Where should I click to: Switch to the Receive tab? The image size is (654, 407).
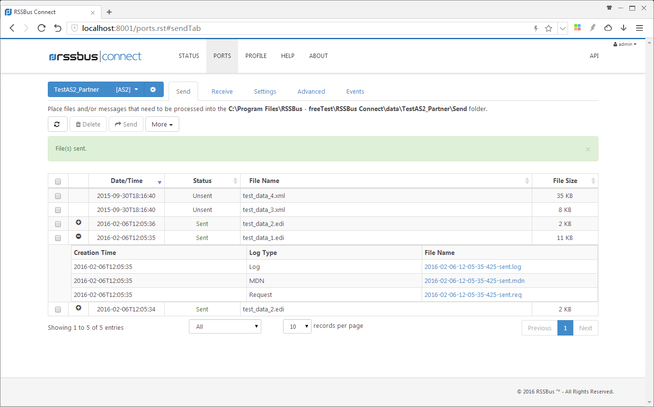click(x=222, y=91)
